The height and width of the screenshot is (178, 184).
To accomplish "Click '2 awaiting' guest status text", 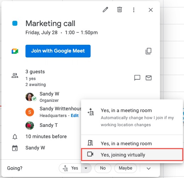I will tap(36, 85).
